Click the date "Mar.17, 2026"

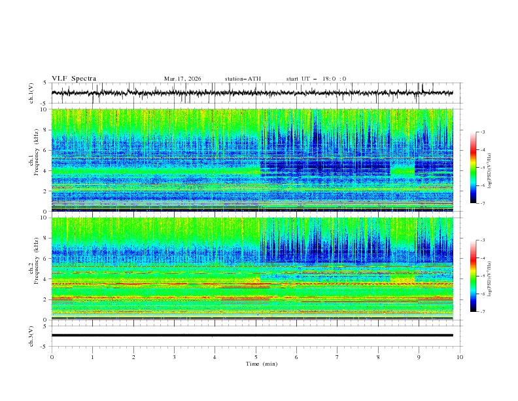(x=182, y=79)
